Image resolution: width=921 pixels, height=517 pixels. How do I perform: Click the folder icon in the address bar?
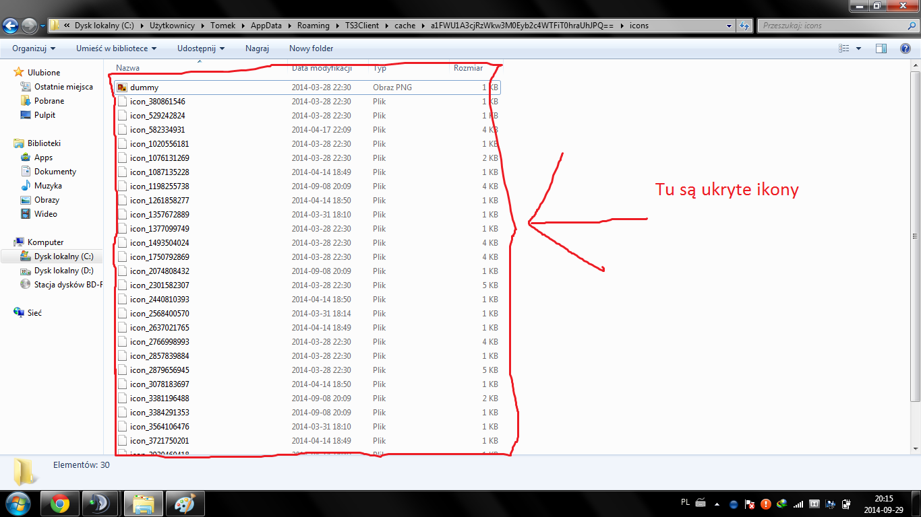[x=55, y=26]
